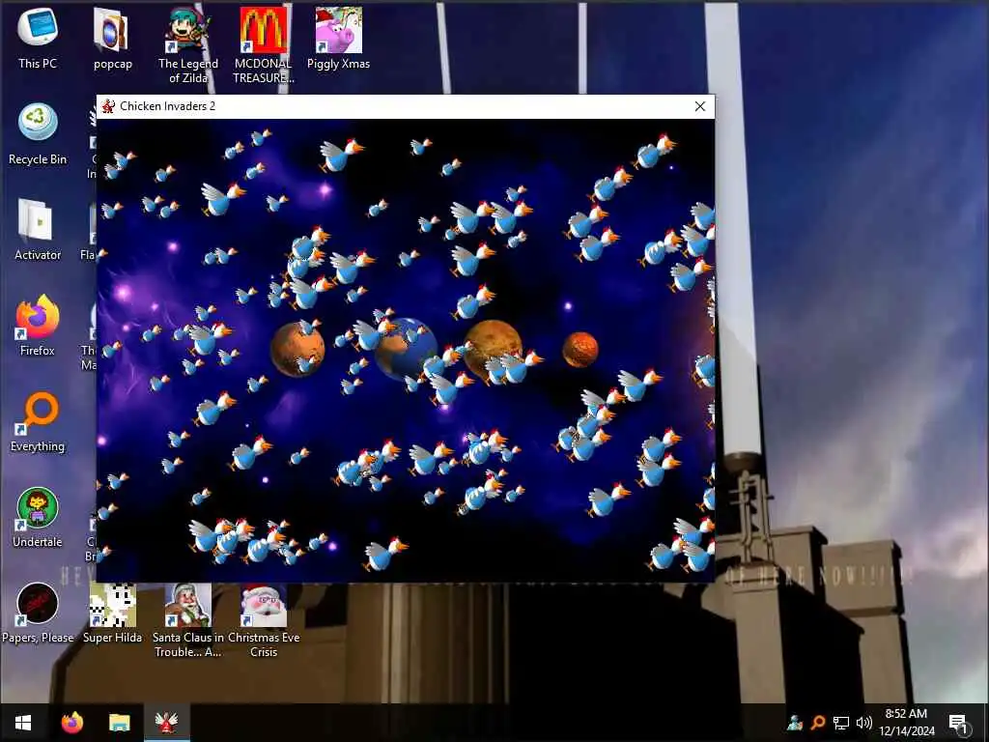This screenshot has width=989, height=742.
Task: Click the Chicken Invaders 2 title text
Action: pos(167,106)
